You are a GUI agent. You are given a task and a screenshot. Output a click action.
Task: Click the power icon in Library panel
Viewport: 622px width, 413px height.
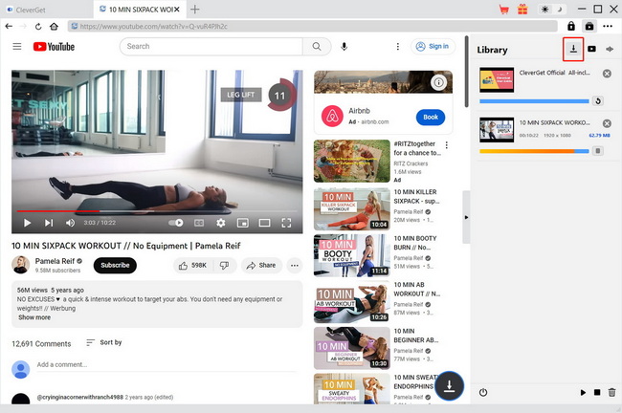click(483, 393)
